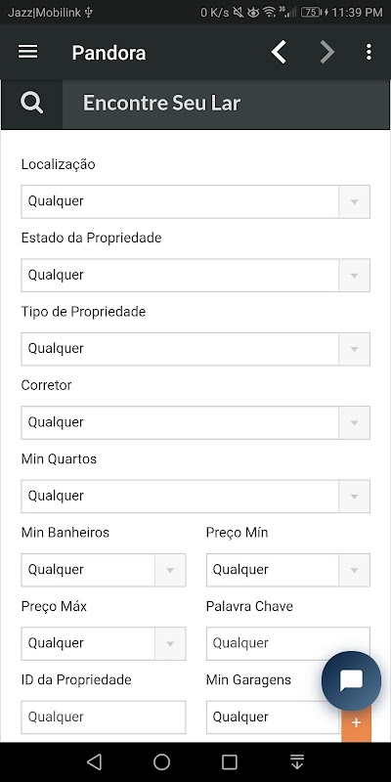Open the Corretor dropdown
The width and height of the screenshot is (391, 782).
pos(195,422)
